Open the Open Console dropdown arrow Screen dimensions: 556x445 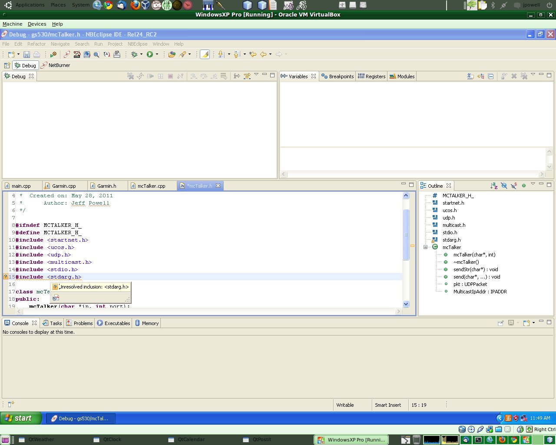(533, 323)
